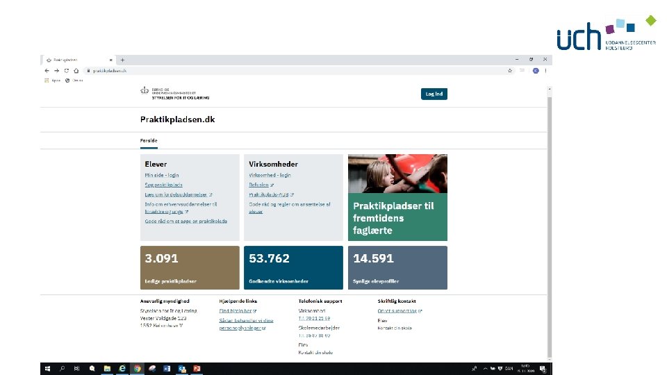This screenshot has width=667, height=375.
Task: Open Gode råd om at søge en praktikplads
Action: (x=186, y=221)
